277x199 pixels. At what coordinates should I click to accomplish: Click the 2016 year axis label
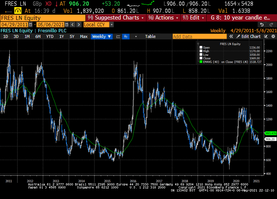133,181
